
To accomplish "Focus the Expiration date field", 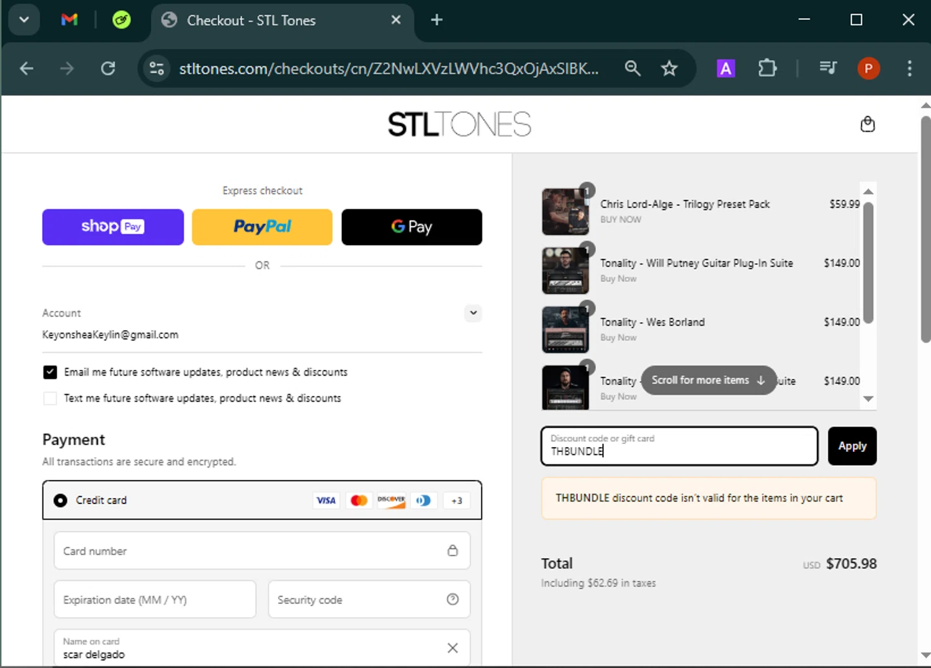I will click(x=155, y=600).
